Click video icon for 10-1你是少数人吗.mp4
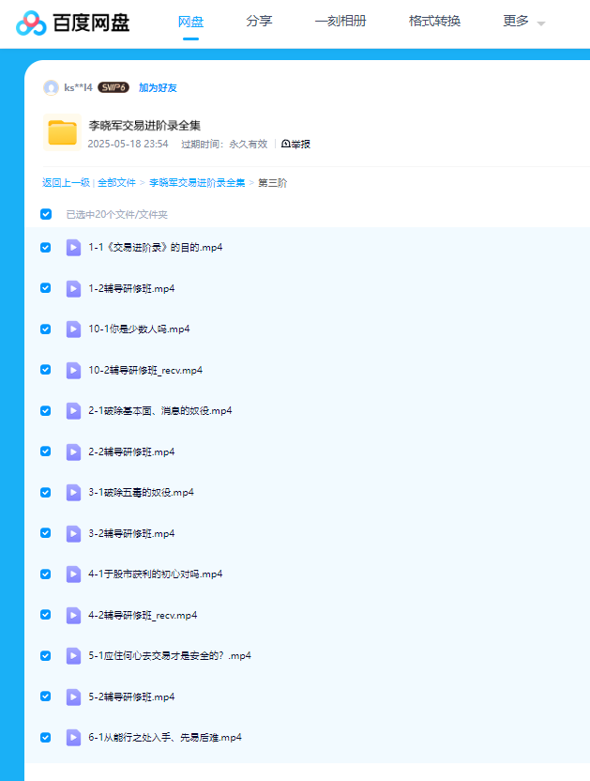This screenshot has width=590, height=781. pos(73,329)
